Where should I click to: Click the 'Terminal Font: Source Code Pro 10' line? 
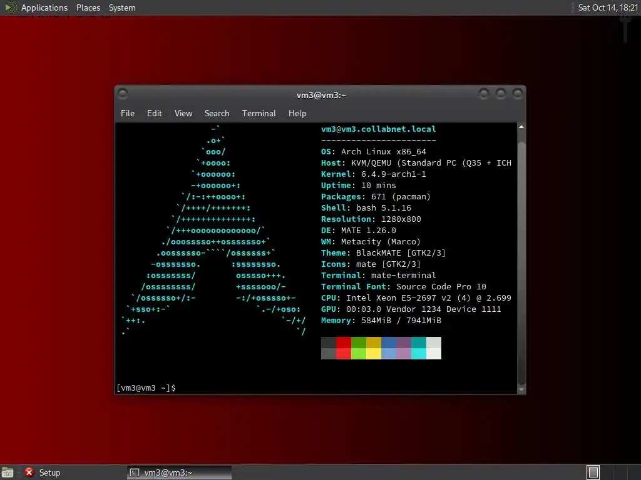tap(404, 286)
